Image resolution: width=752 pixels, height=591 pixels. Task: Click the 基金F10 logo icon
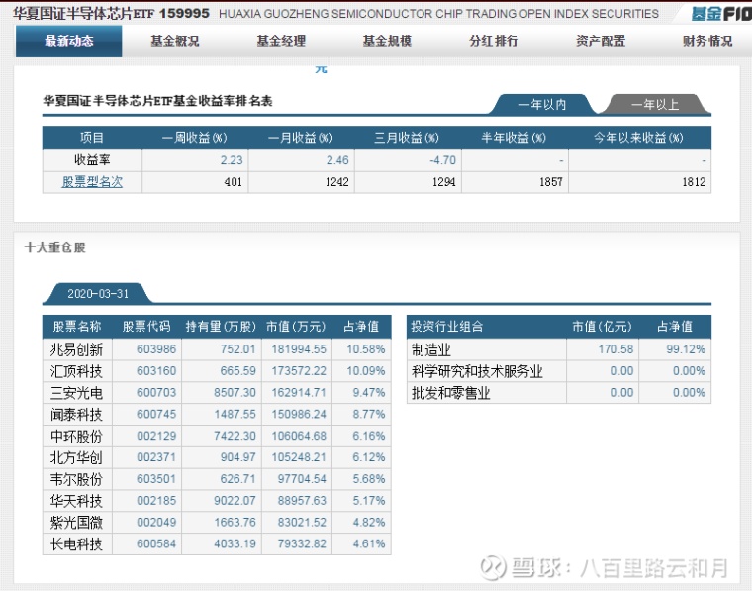[x=721, y=13]
